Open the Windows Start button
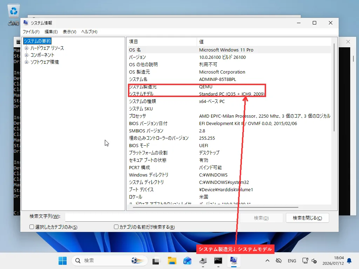This screenshot has height=269, width=359. coord(62,261)
